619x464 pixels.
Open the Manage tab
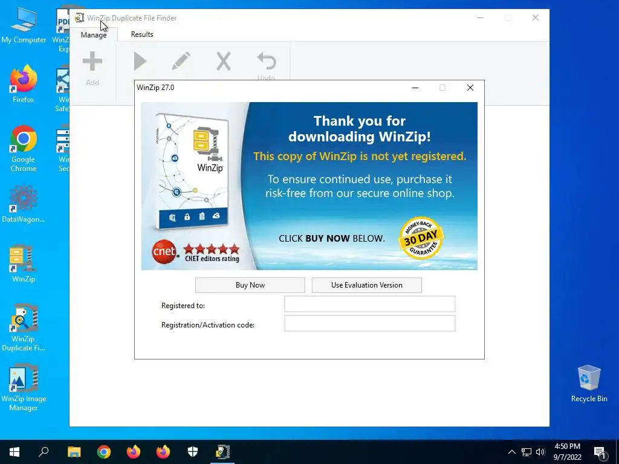[x=94, y=34]
